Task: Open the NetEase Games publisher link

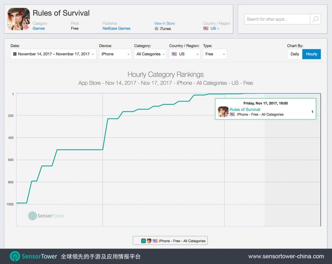Action: (117, 28)
